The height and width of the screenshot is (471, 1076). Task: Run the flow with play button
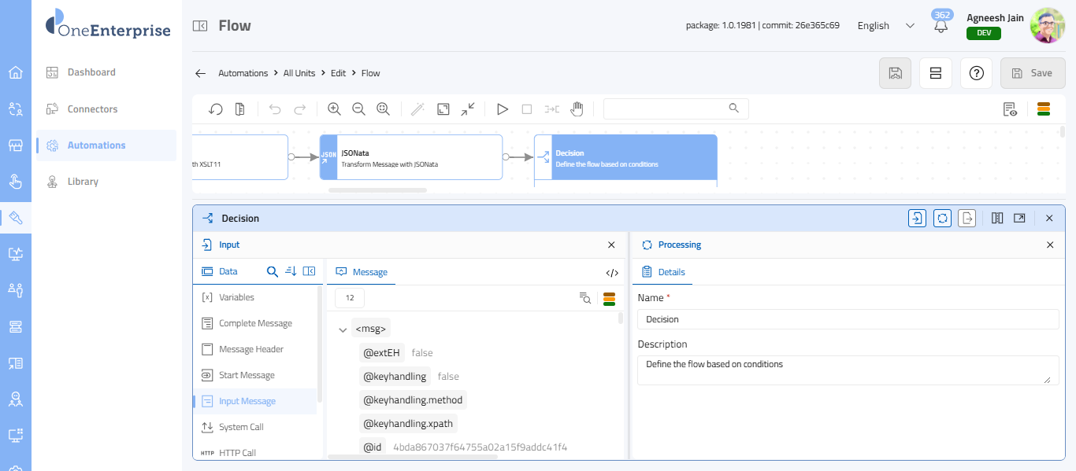click(x=502, y=109)
